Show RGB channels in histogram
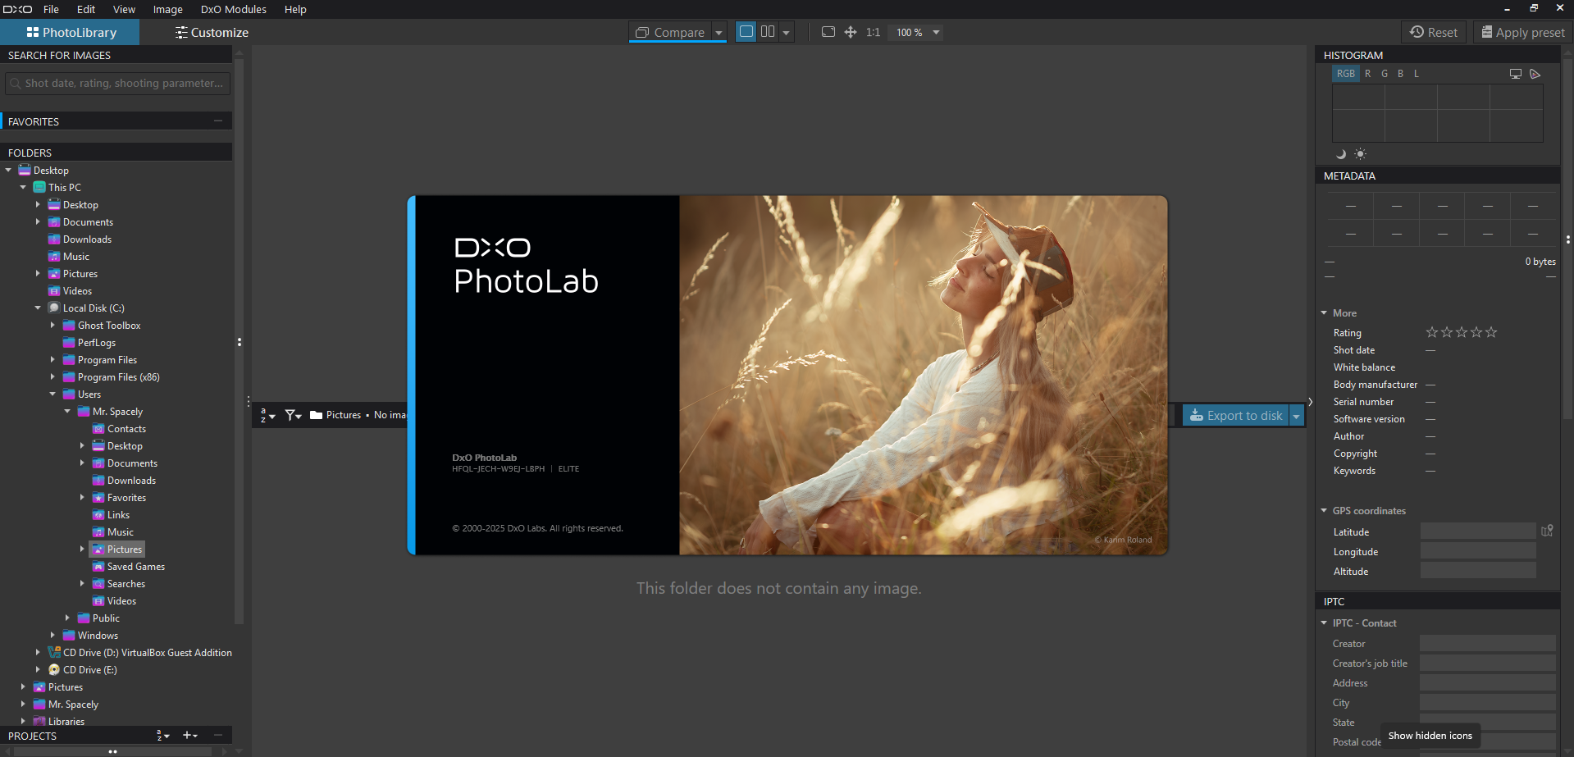Image resolution: width=1574 pixels, height=757 pixels. (x=1346, y=74)
